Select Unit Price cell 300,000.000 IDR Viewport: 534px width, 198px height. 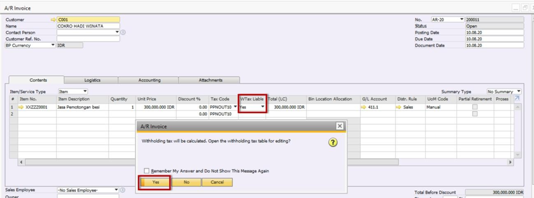click(156, 107)
